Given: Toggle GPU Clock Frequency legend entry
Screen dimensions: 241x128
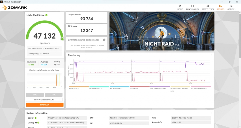Looking at the screenshot, I should (x=201, y=88).
